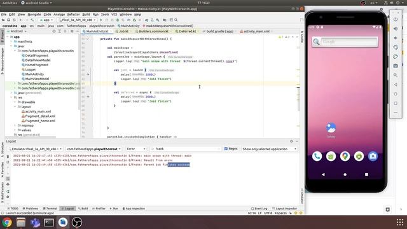Screen dimensions: 407x229
Task: Open the Layout Inspector
Action: [284, 209]
